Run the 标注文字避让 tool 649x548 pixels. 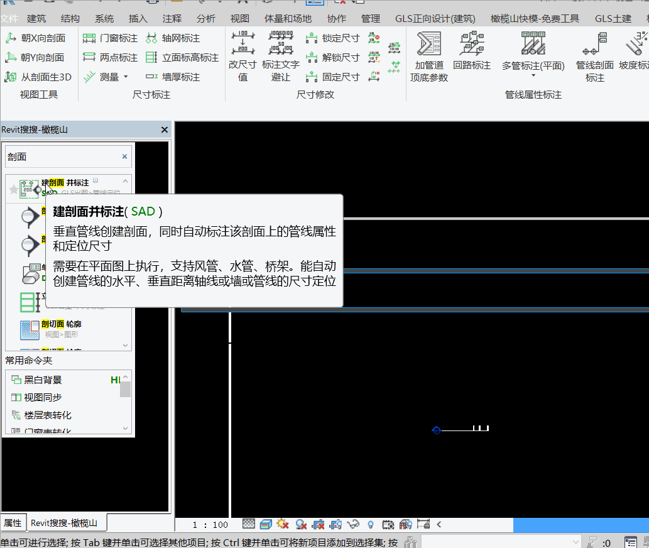281,57
